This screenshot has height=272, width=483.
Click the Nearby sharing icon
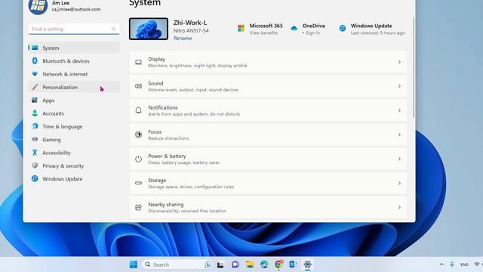[x=138, y=207]
